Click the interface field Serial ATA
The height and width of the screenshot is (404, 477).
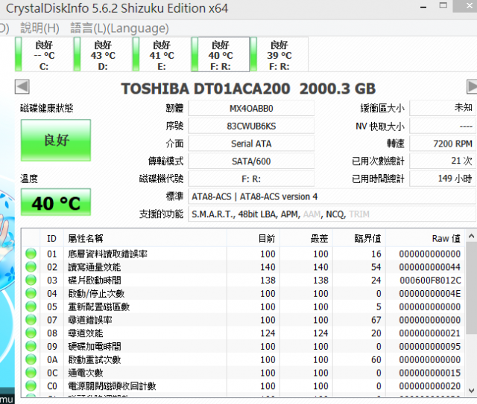(251, 144)
